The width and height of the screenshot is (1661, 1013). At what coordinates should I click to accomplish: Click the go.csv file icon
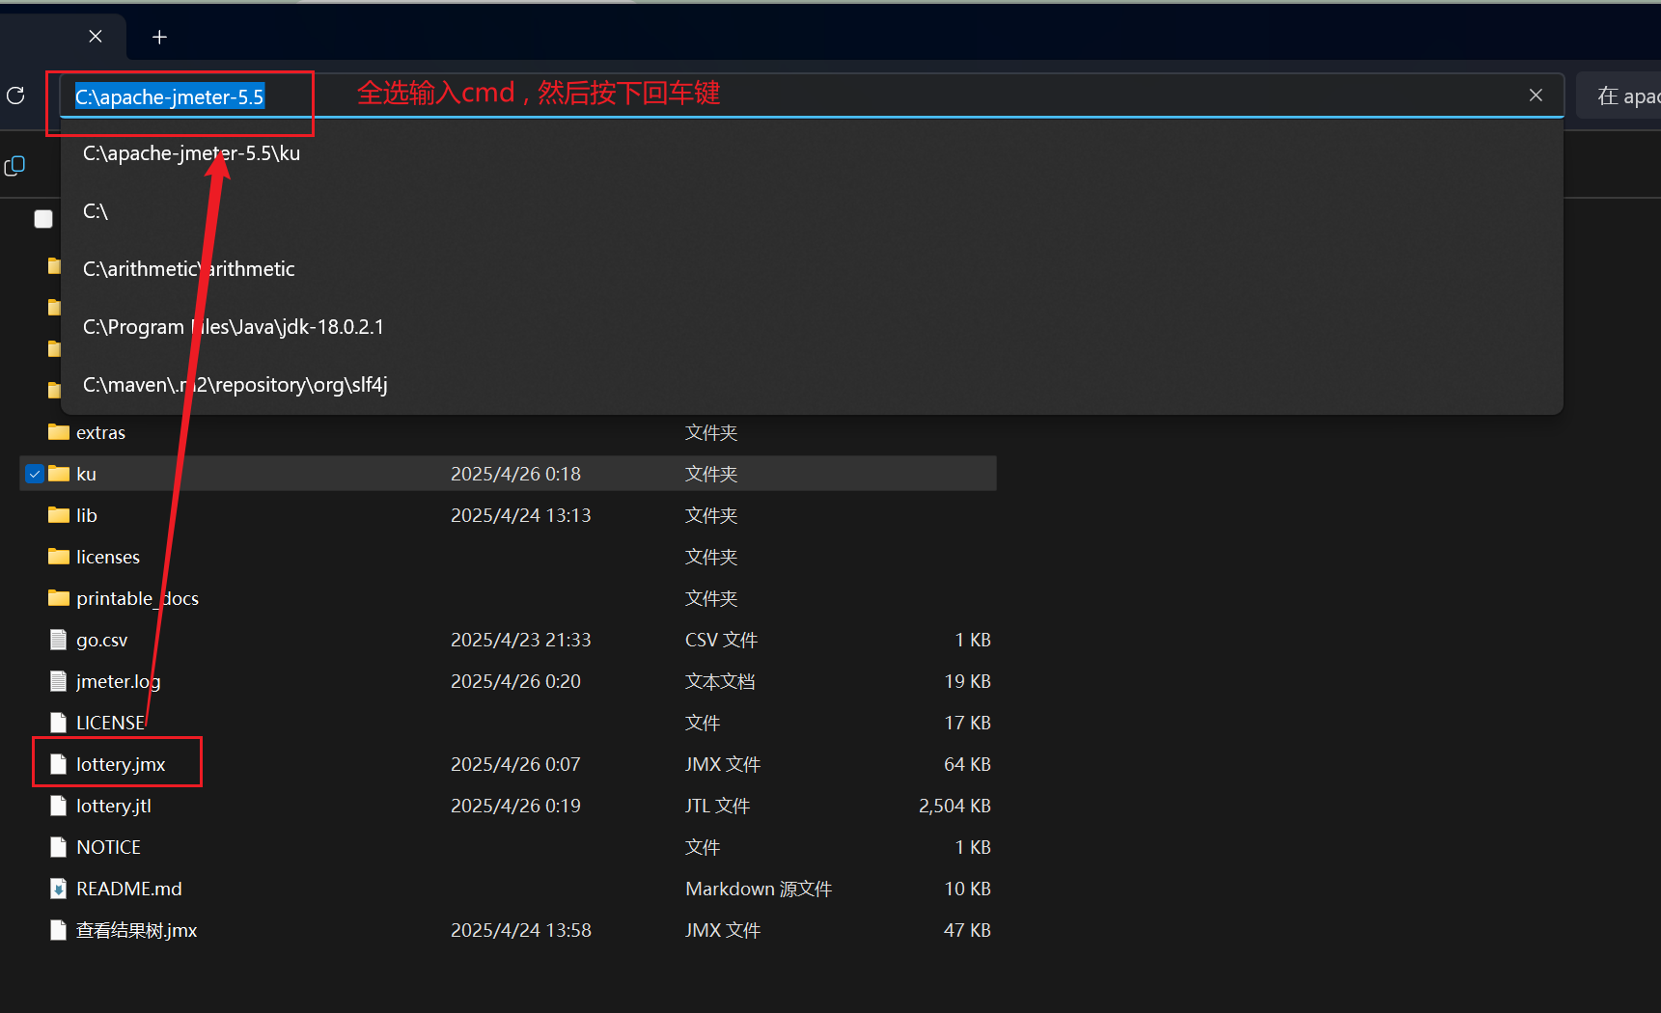click(59, 640)
